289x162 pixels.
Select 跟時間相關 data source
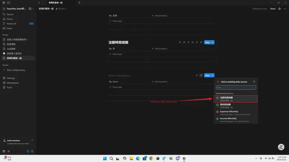pyautogui.click(x=235, y=106)
